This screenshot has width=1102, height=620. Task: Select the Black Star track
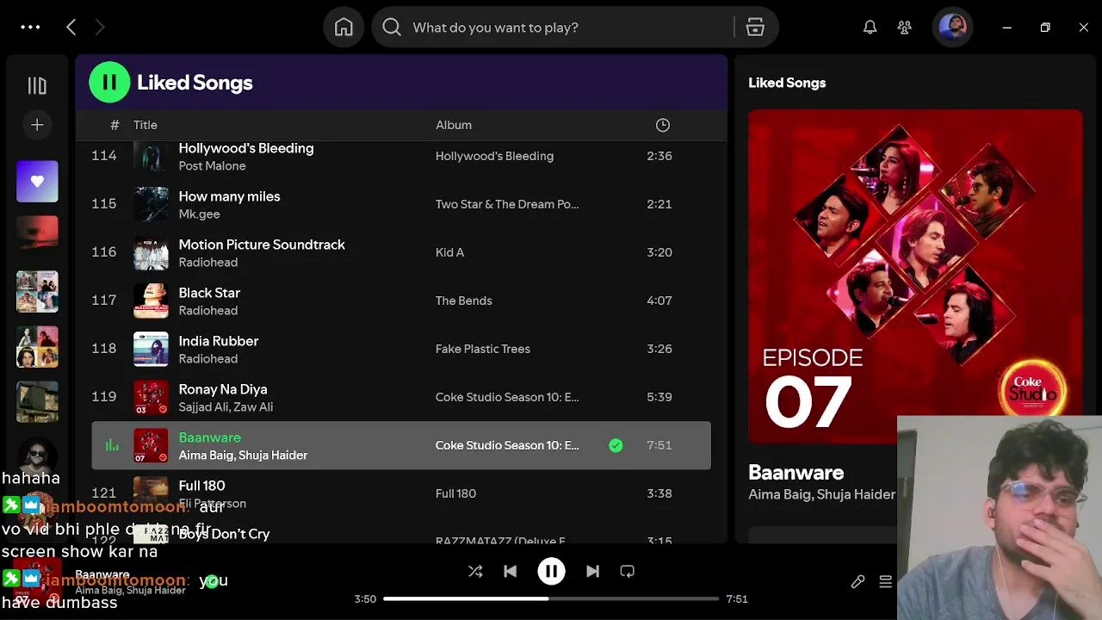209,293
